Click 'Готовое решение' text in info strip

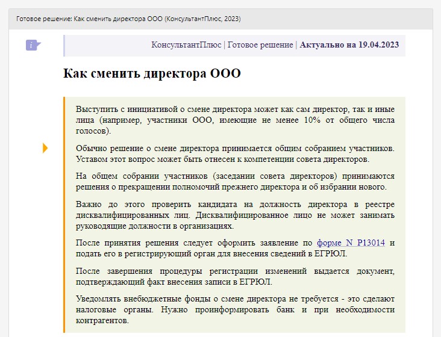(260, 45)
